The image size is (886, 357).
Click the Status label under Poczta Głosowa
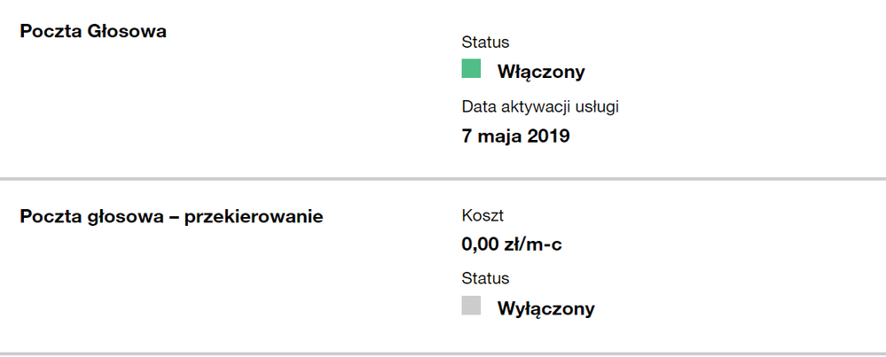(485, 42)
